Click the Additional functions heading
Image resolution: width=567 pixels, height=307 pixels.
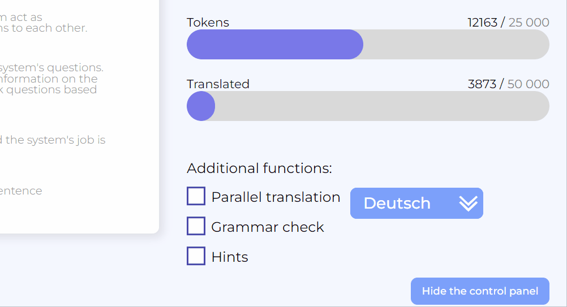coord(259,168)
